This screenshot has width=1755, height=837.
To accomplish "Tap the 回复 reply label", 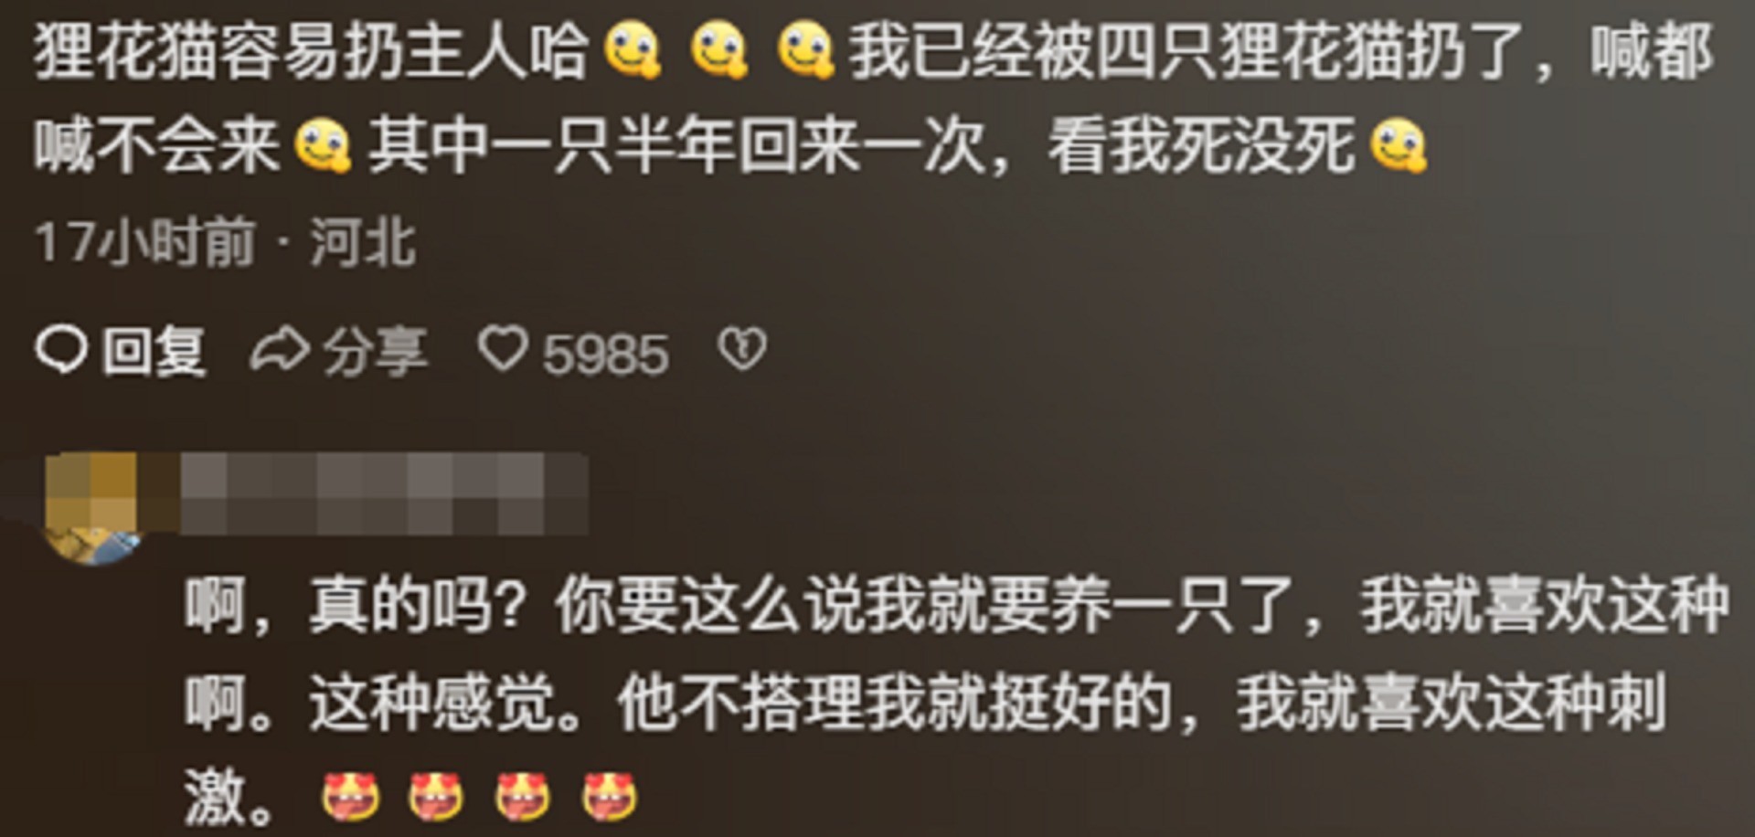I will pyautogui.click(x=154, y=352).
